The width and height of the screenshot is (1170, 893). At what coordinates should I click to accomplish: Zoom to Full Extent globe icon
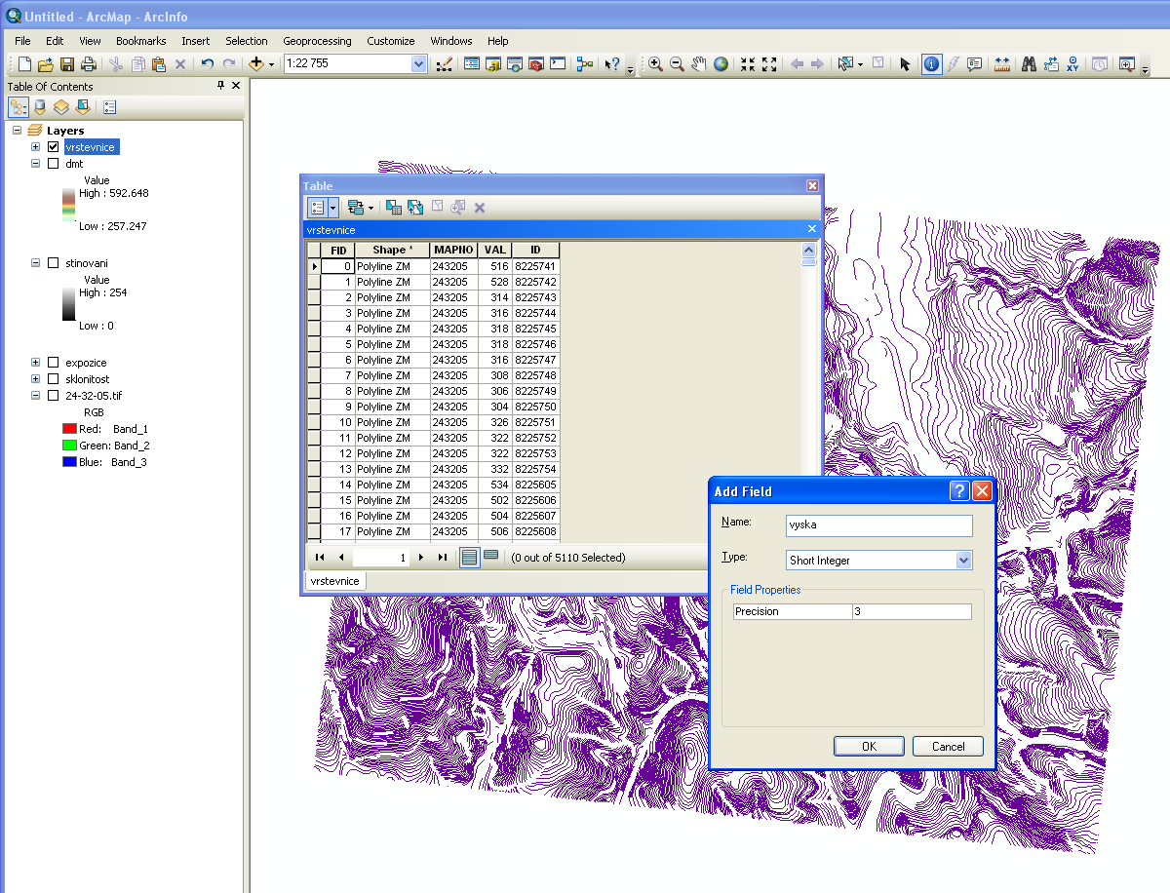tap(721, 64)
